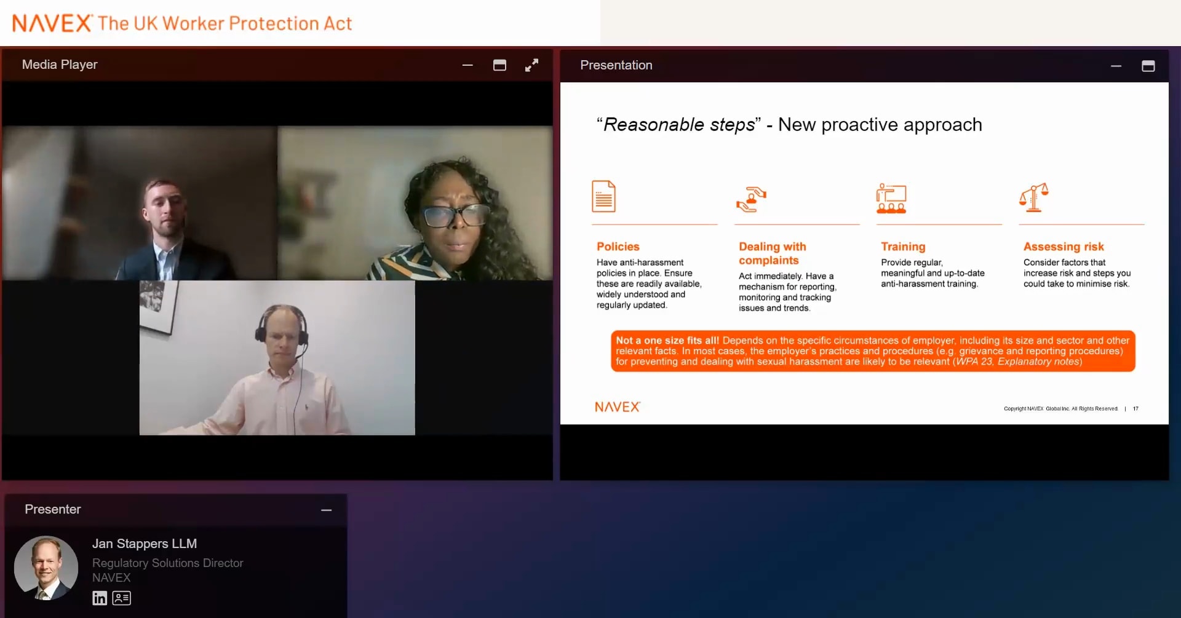Click the orange 'Not a one size fits all' banner

(872, 351)
